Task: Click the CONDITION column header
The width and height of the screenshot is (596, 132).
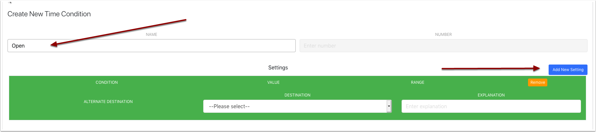Action: tap(107, 82)
